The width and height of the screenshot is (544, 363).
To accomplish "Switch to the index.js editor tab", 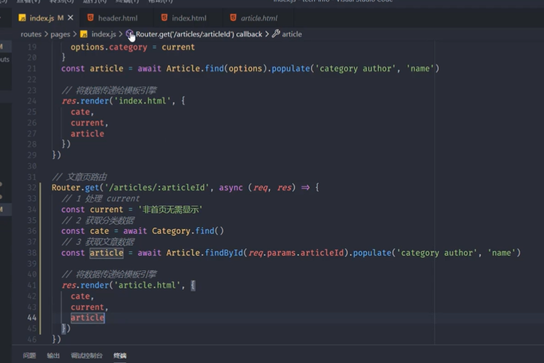I will [46, 18].
